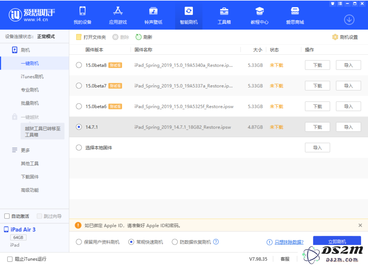
Task: Click the orange warning icon in notice bar
Action: click(78, 225)
